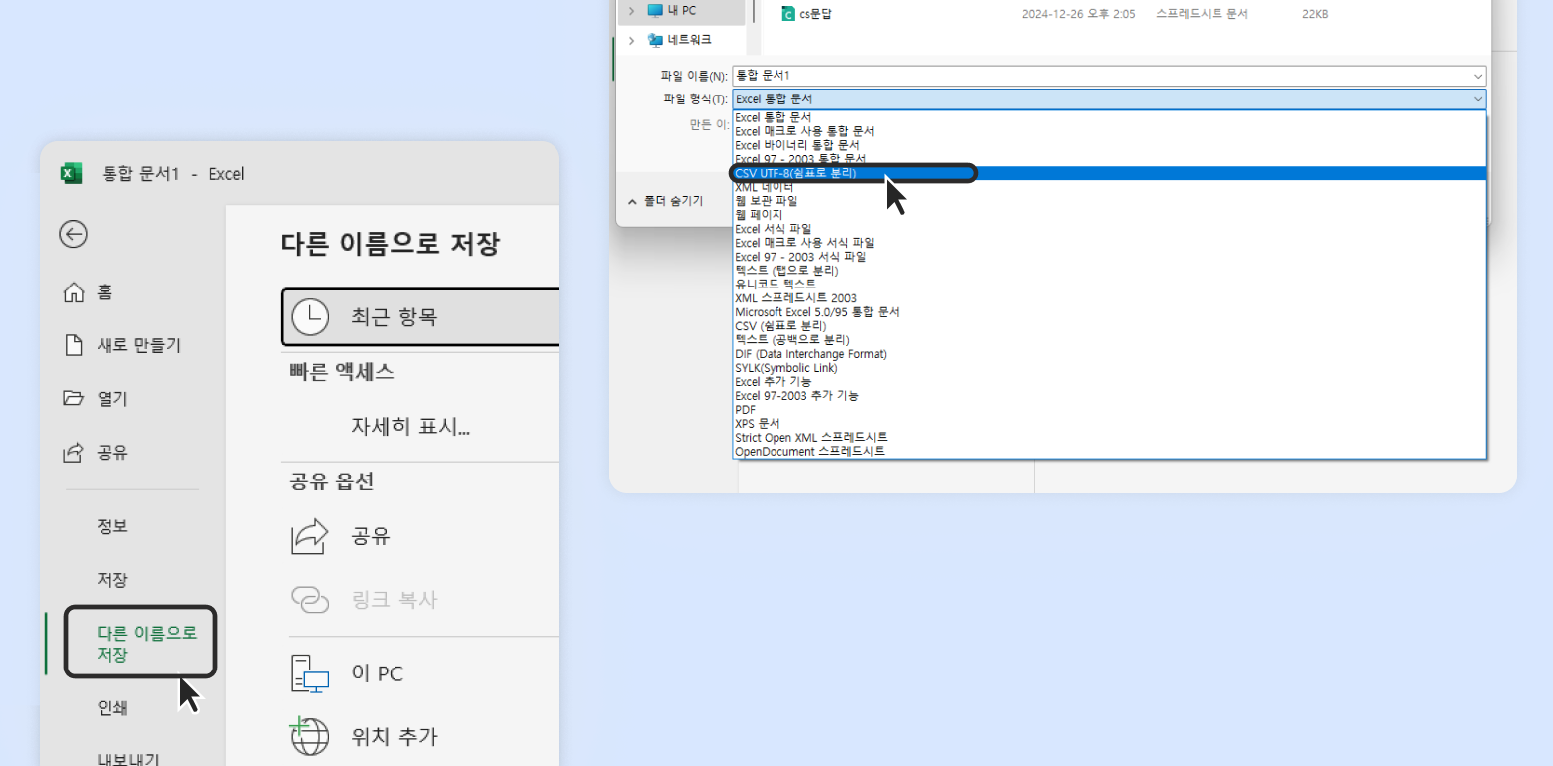Pick PDF as the file format
Viewport: 1553px width, 766px height.
[1109, 410]
